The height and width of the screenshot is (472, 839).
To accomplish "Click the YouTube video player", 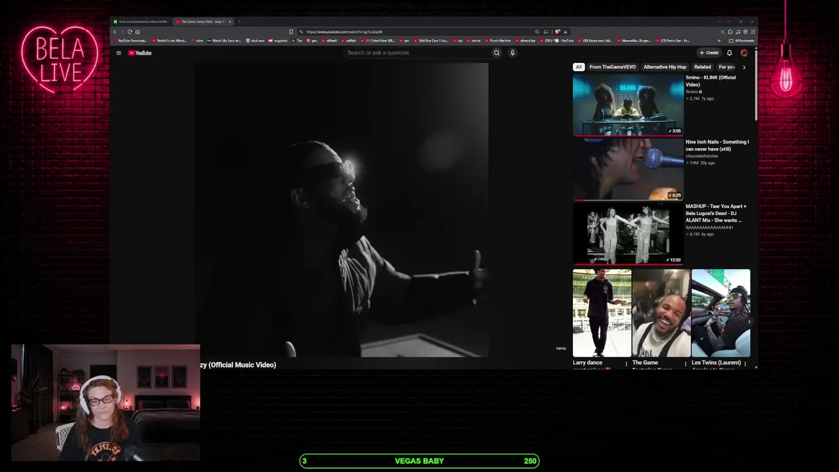I will point(341,210).
